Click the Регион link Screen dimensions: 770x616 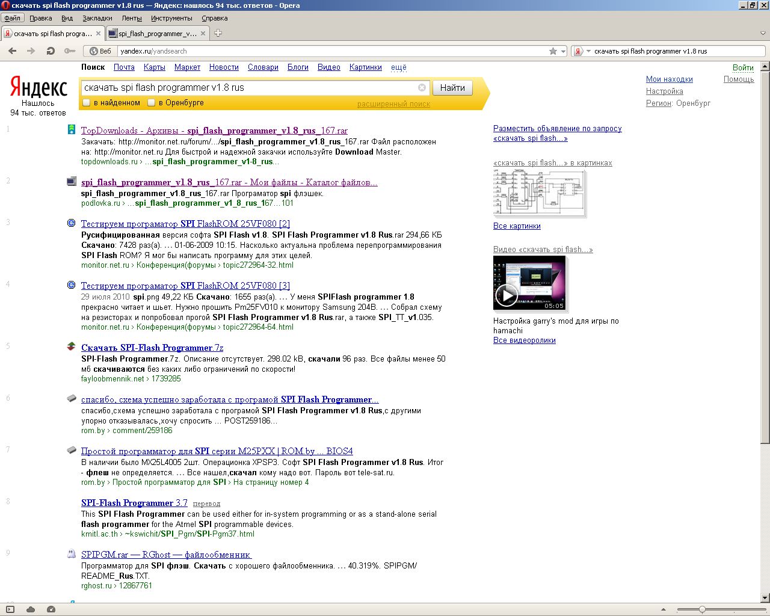[x=659, y=103]
